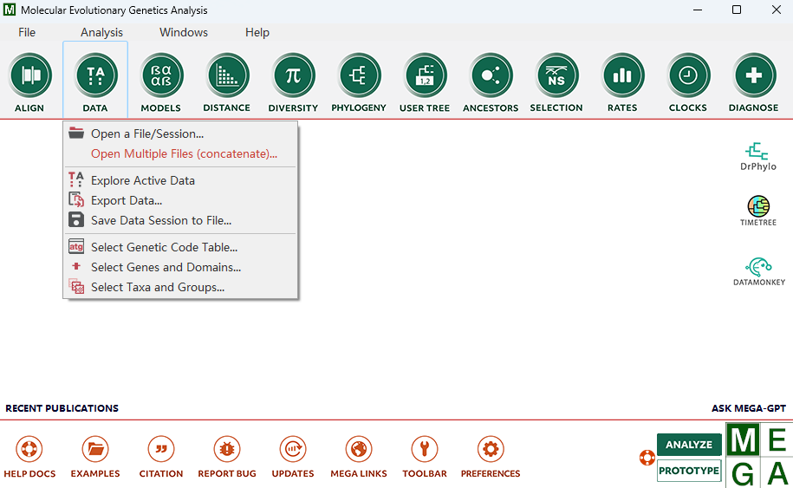Click the MODELS toolbar icon
Viewport: 793px width, 488px height.
pyautogui.click(x=161, y=76)
